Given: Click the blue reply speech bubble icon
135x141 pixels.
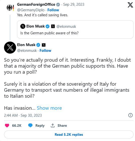Looking at the screenshot, I should pos(30,125).
